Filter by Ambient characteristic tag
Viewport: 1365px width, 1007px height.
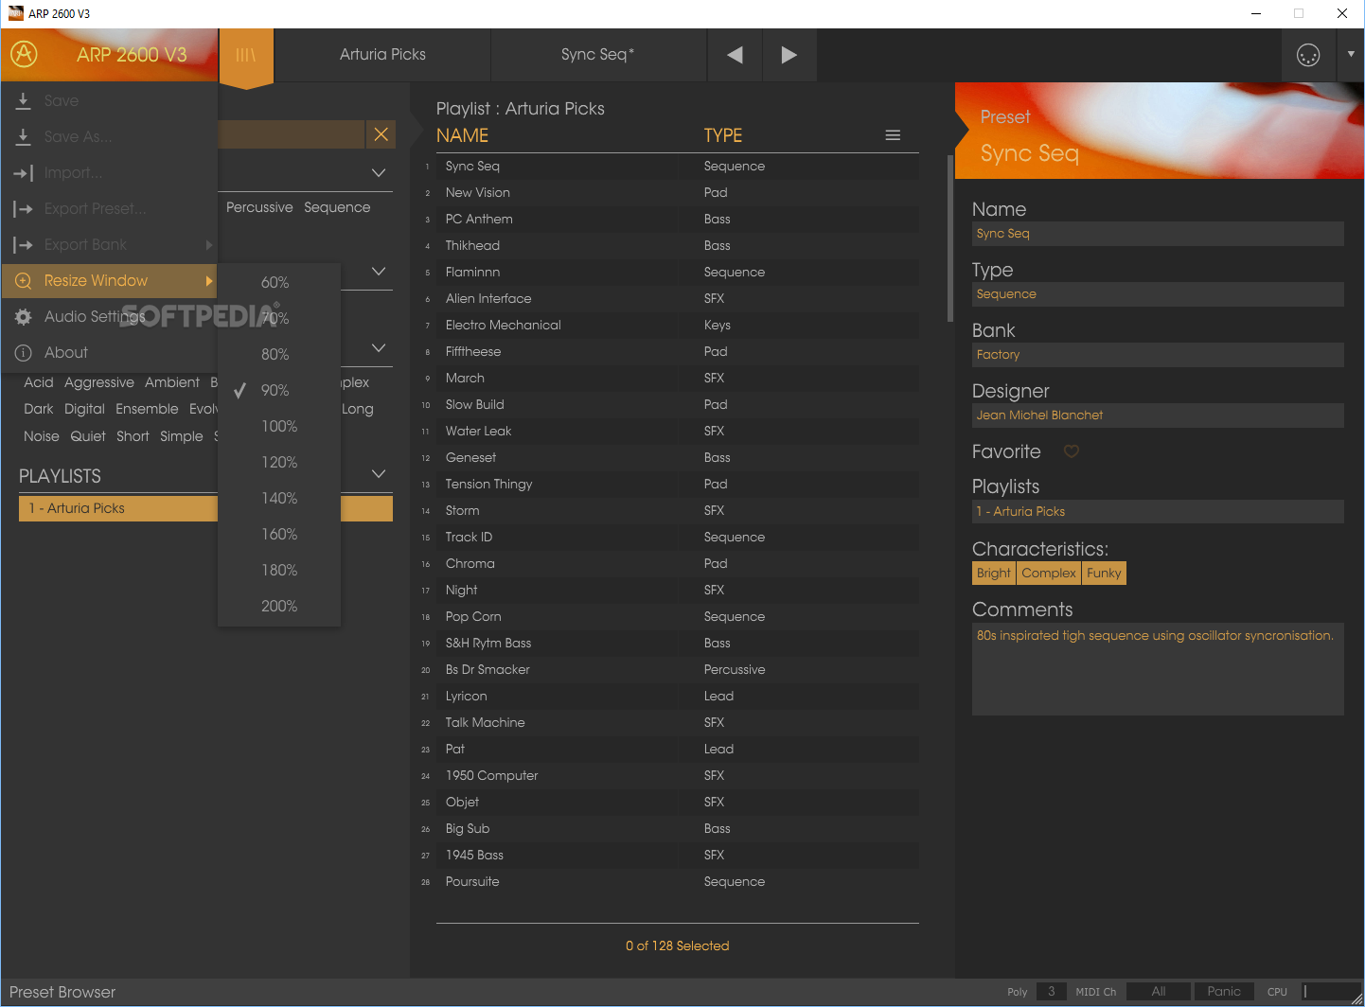click(x=172, y=382)
